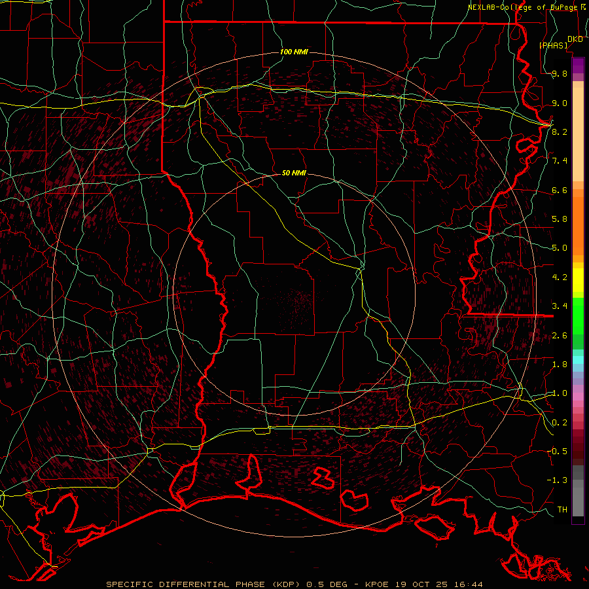Click the pink band of the color bar
Viewport: 589px width, 589px height.
click(x=578, y=397)
